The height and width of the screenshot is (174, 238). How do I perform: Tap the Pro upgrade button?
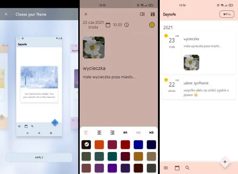[x=226, y=14]
